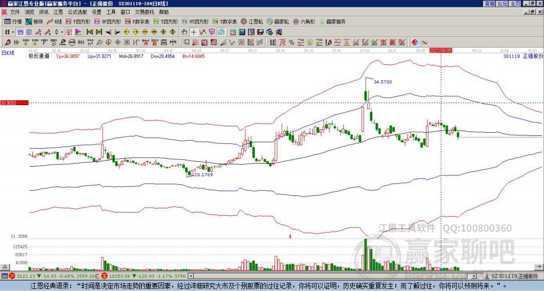Toggle the crosshair cursor mode
The width and height of the screenshot is (544, 291).
pyautogui.click(x=193, y=32)
